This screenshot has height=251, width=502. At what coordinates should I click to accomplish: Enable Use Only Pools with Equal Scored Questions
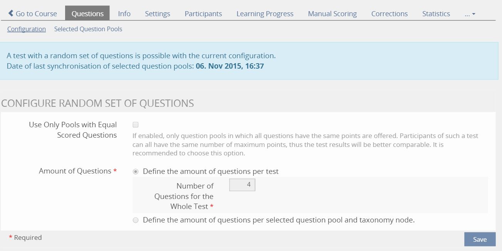(136, 125)
